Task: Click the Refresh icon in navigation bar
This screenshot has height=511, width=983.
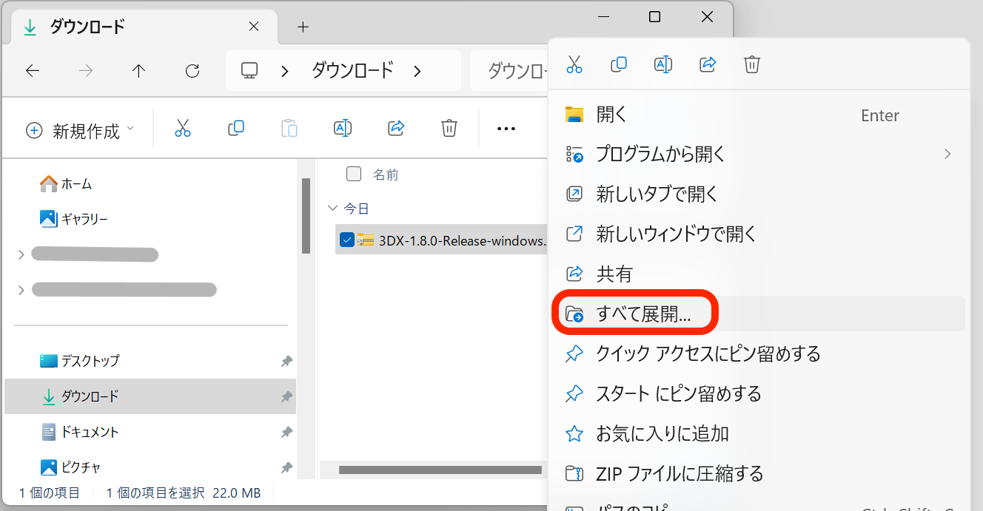Action: [x=192, y=70]
